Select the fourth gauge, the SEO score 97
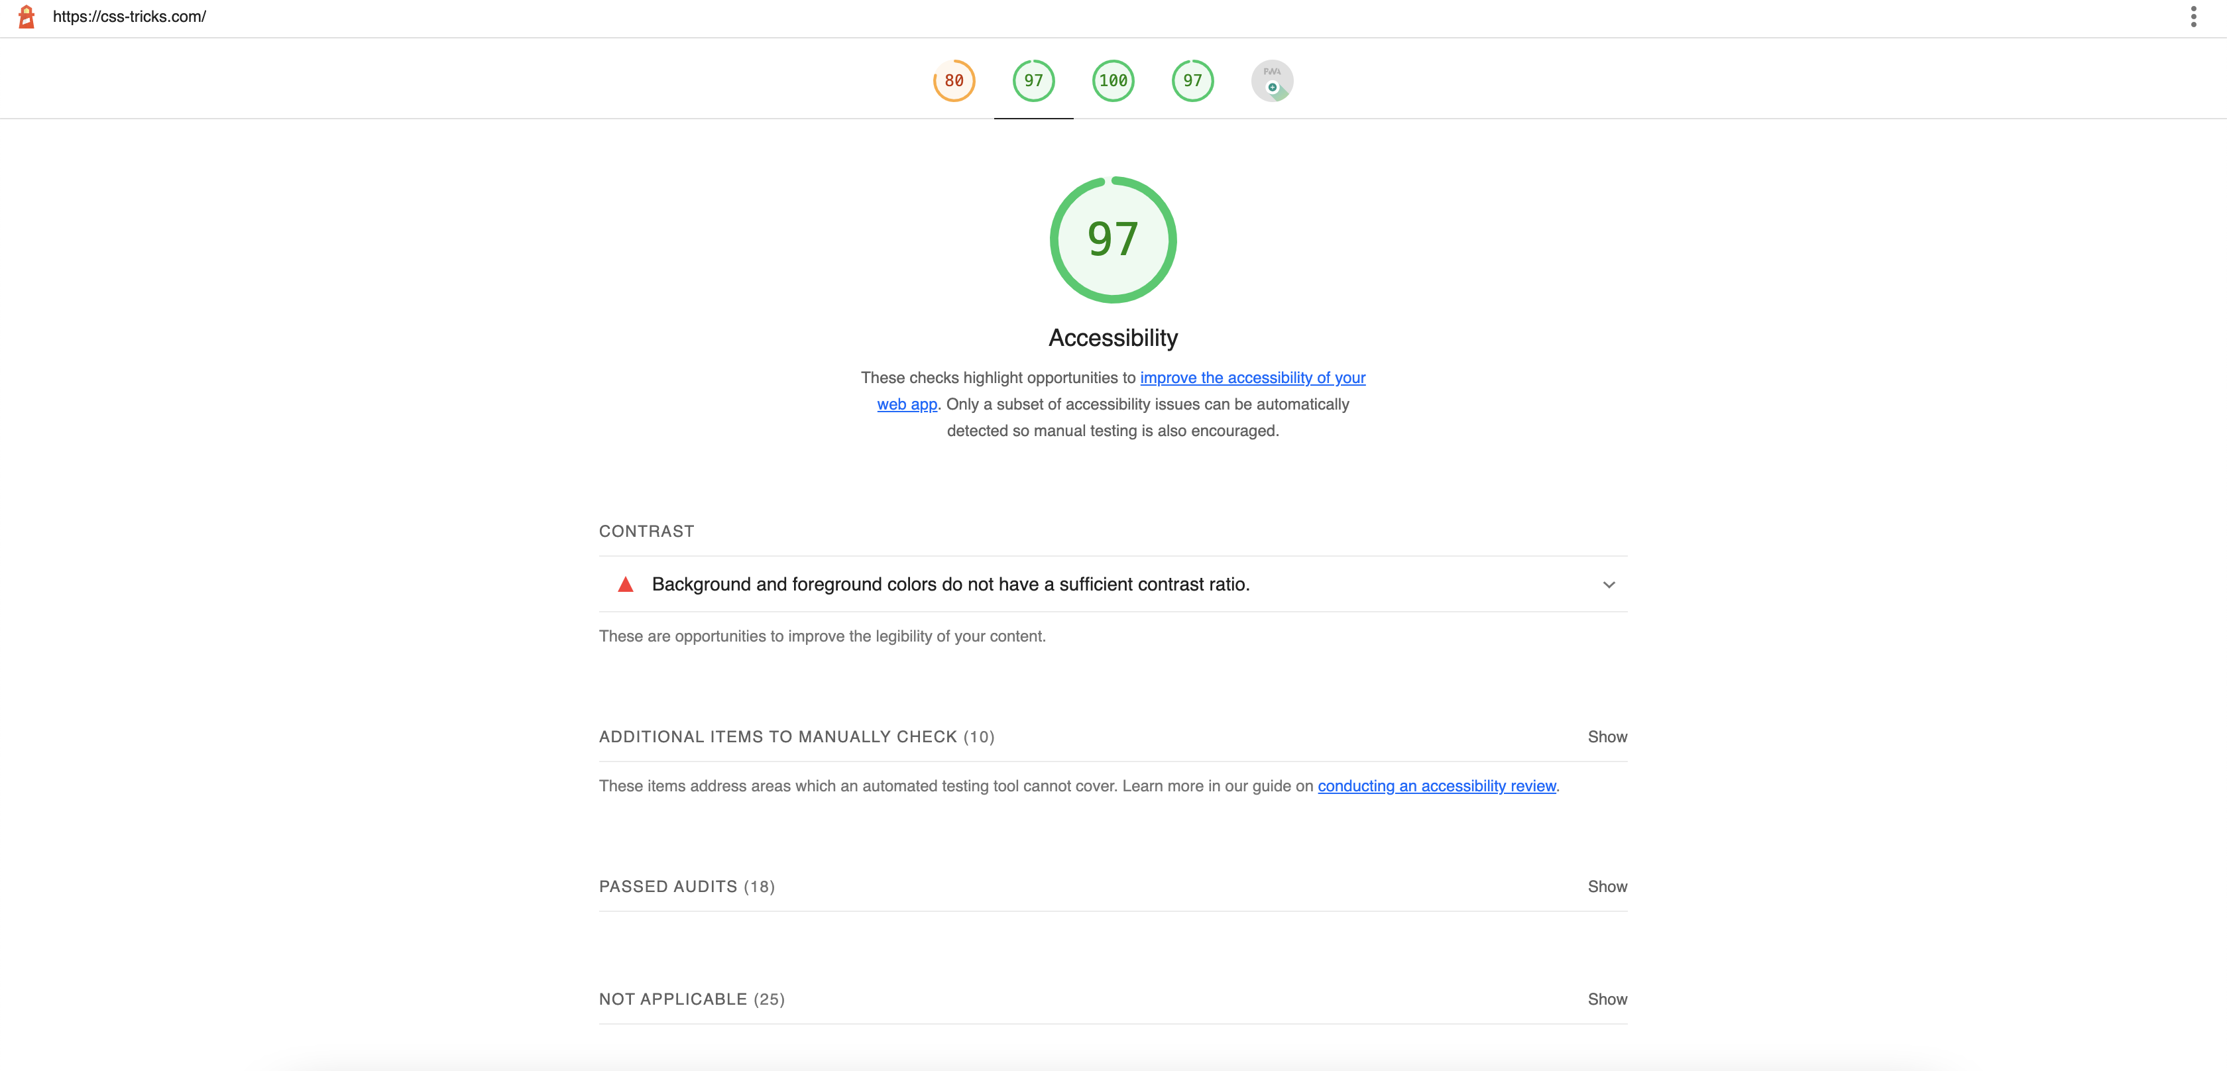 click(1192, 80)
